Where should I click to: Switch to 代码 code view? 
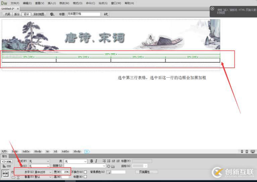click(x=7, y=14)
